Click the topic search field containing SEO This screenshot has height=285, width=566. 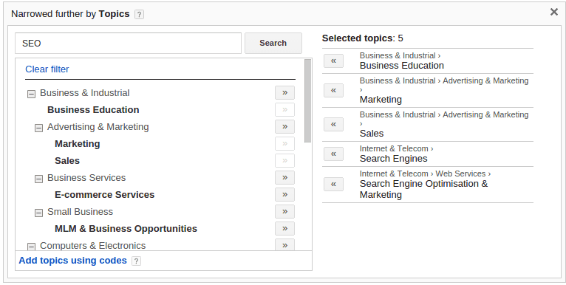[x=128, y=44]
